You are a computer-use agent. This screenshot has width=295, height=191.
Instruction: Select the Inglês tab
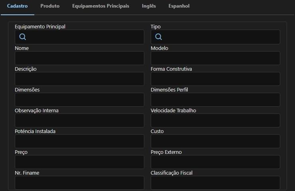[149, 6]
